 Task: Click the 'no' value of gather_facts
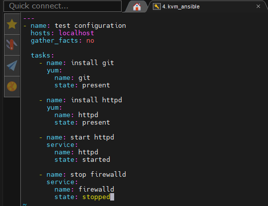90,41
